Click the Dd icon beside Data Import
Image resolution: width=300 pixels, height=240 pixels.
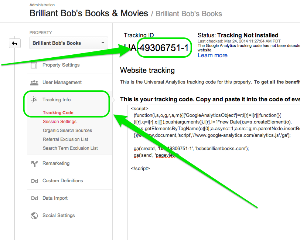[34, 198]
